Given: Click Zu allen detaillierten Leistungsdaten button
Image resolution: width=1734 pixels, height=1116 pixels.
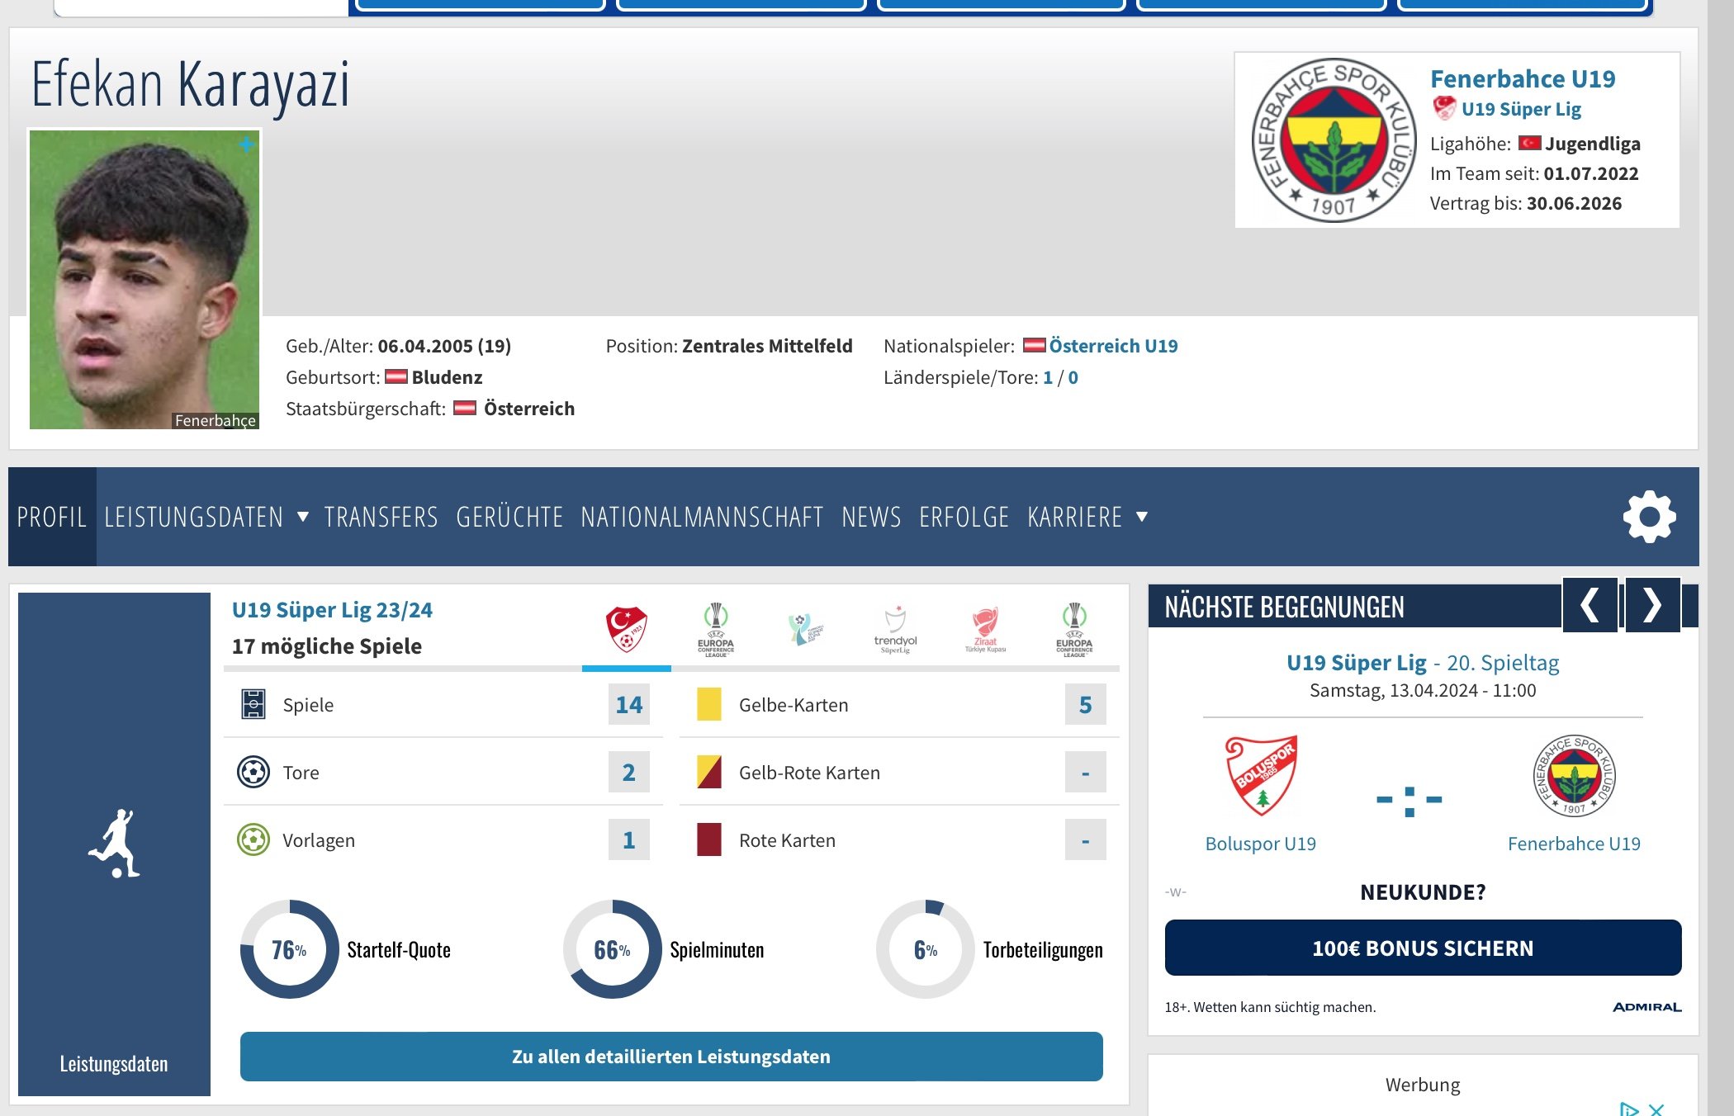Looking at the screenshot, I should [671, 1057].
